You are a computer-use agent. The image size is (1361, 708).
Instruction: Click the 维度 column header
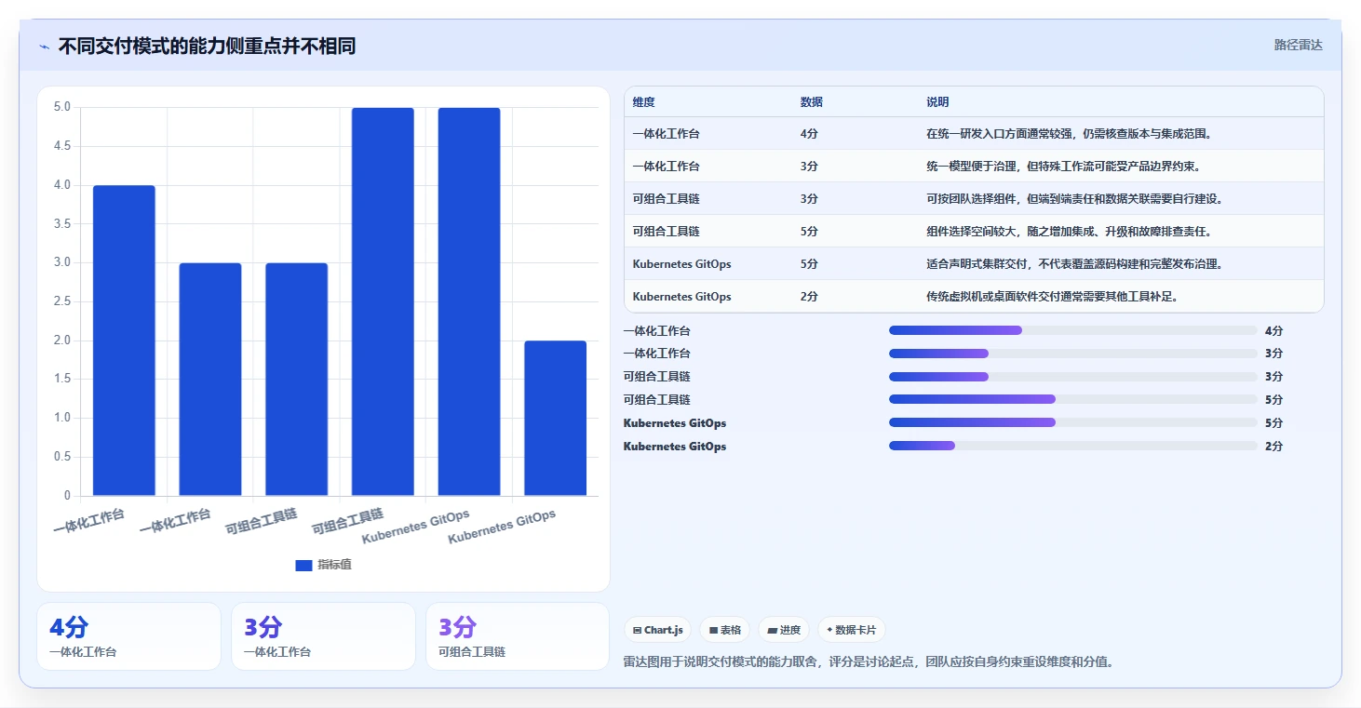[x=644, y=102]
